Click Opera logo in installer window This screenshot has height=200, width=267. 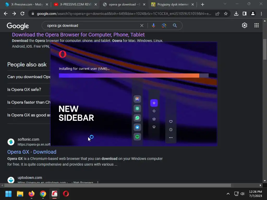tap(63, 54)
